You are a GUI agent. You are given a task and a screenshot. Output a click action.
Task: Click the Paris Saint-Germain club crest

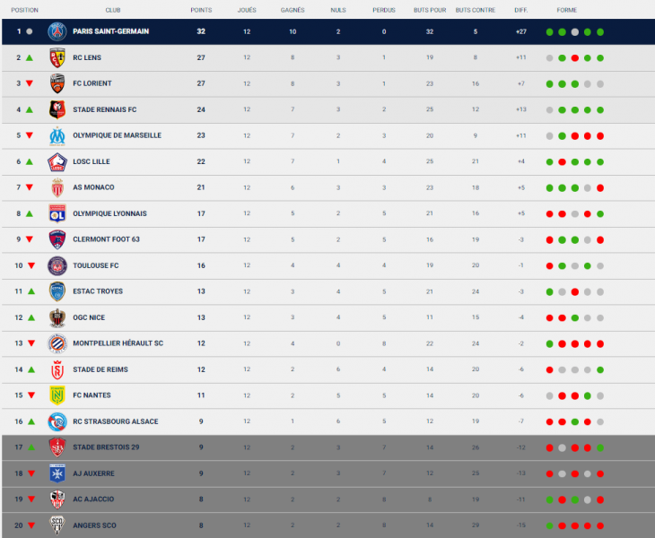pyautogui.click(x=57, y=31)
